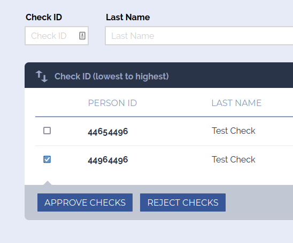Tick the checkbox for person 44654496
Image resolution: width=293 pixels, height=243 pixels.
47,131
